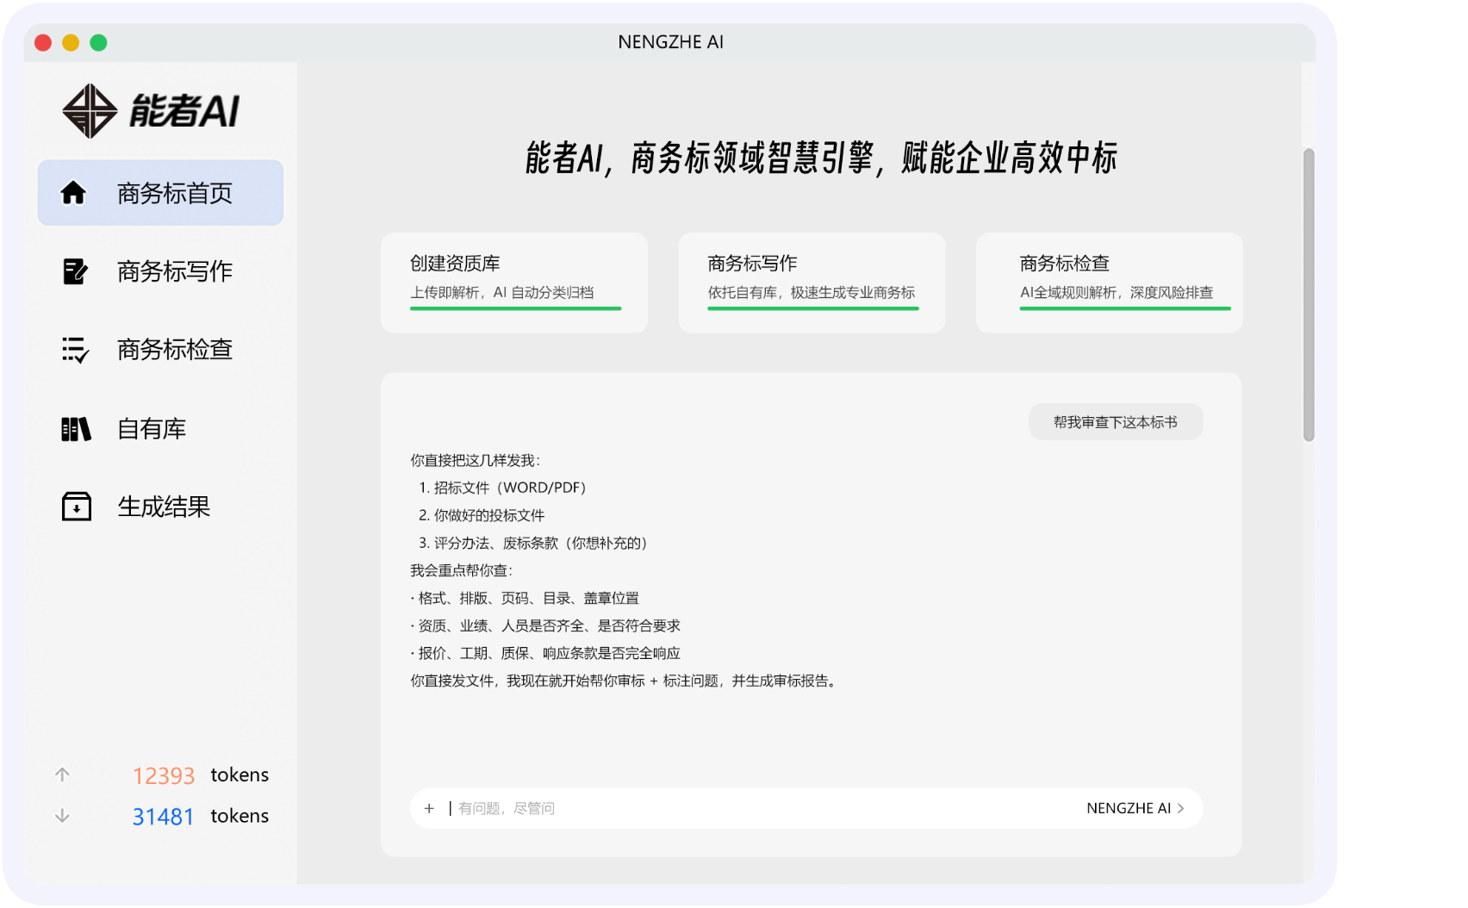Click the 商务标写作 pencil icon in sidebar
The height and width of the screenshot is (908, 1468).
[x=76, y=271]
